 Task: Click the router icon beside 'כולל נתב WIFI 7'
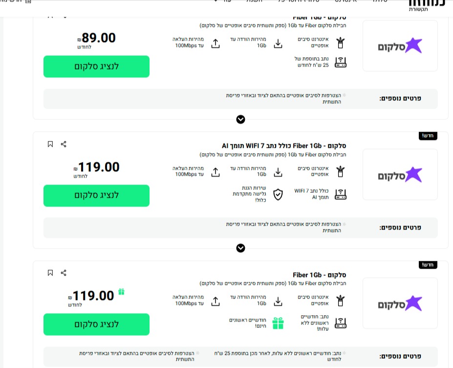(x=340, y=195)
